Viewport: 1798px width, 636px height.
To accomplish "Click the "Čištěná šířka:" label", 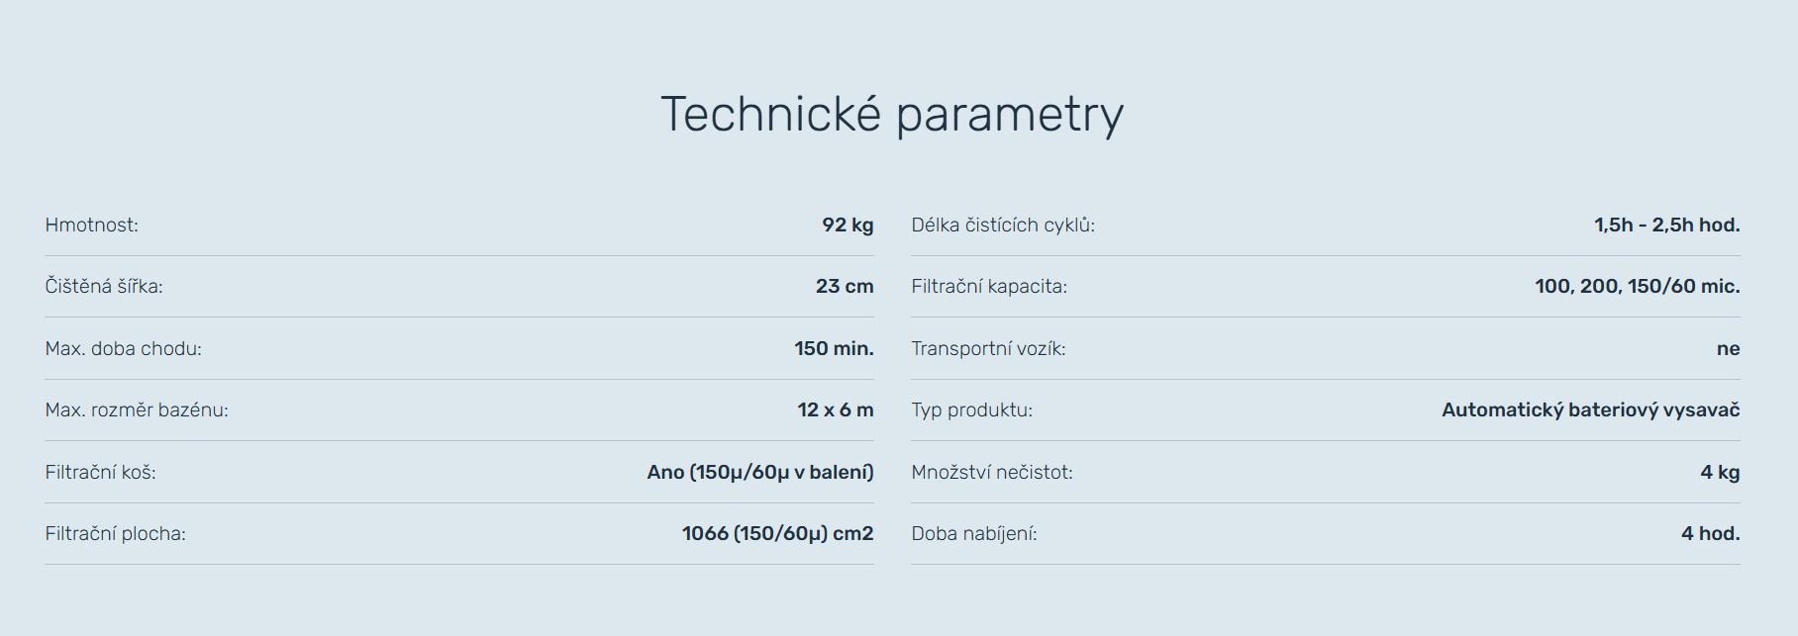I will [x=104, y=287].
